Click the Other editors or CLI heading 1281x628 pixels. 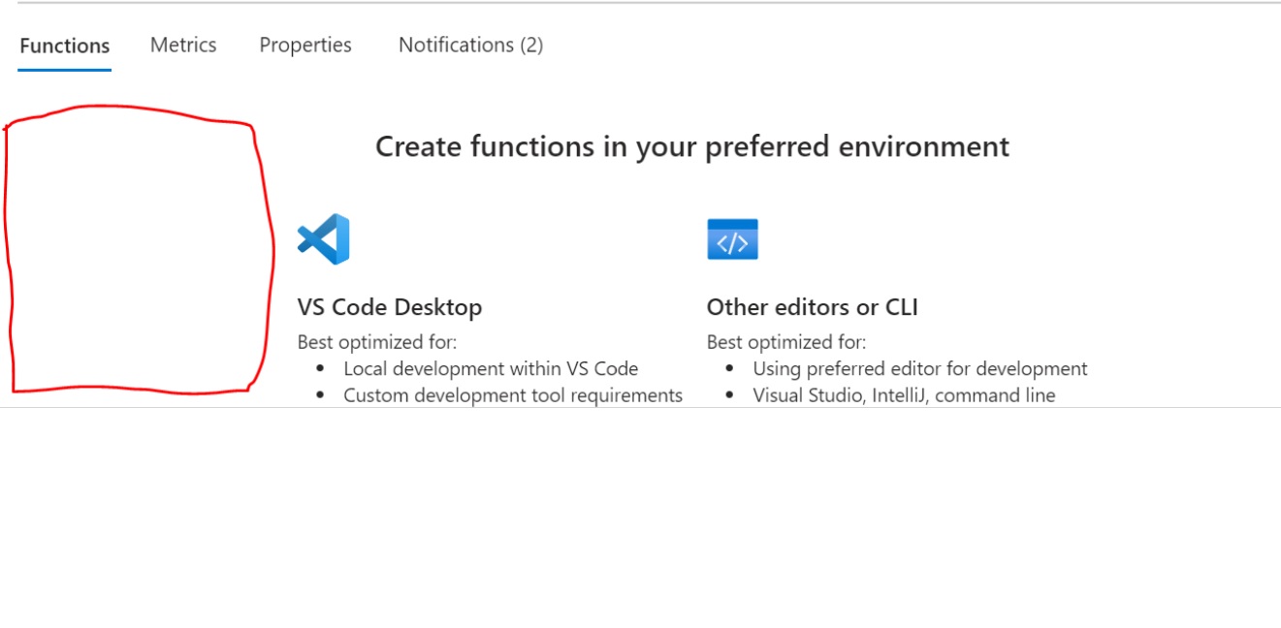point(812,307)
